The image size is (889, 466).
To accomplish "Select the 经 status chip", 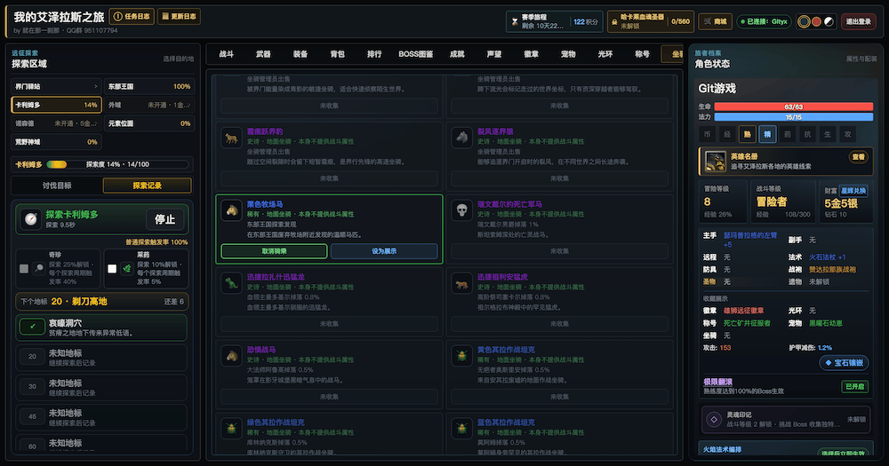I will pyautogui.click(x=727, y=134).
